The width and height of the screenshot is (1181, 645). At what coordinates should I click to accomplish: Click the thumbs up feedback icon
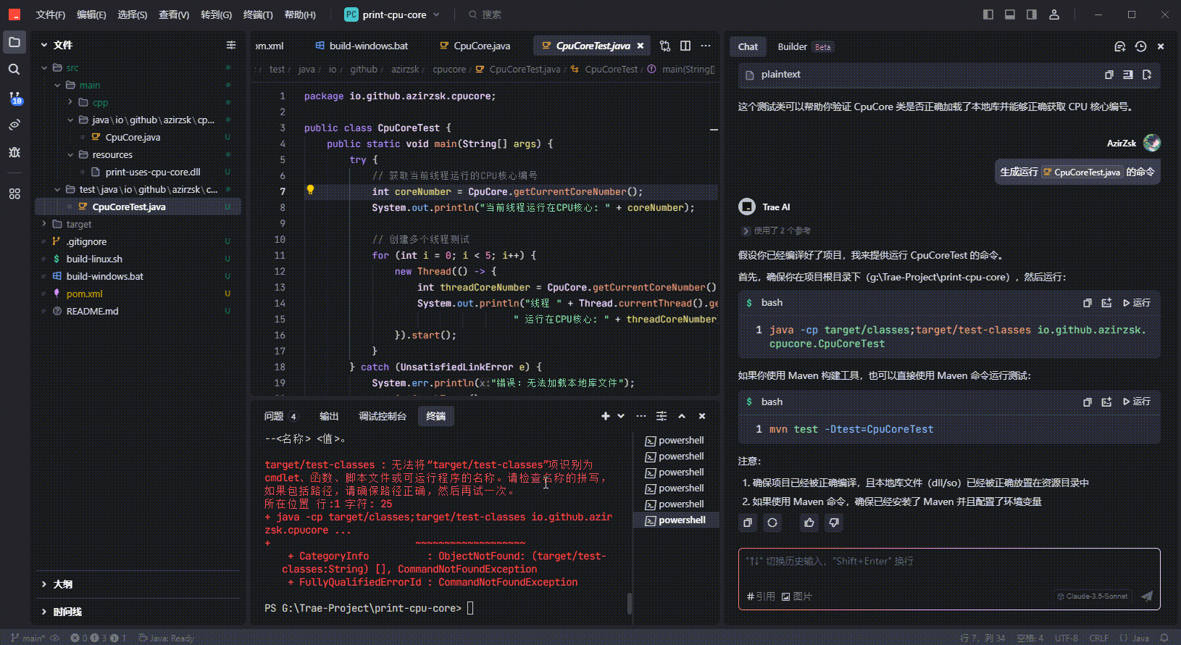click(809, 523)
